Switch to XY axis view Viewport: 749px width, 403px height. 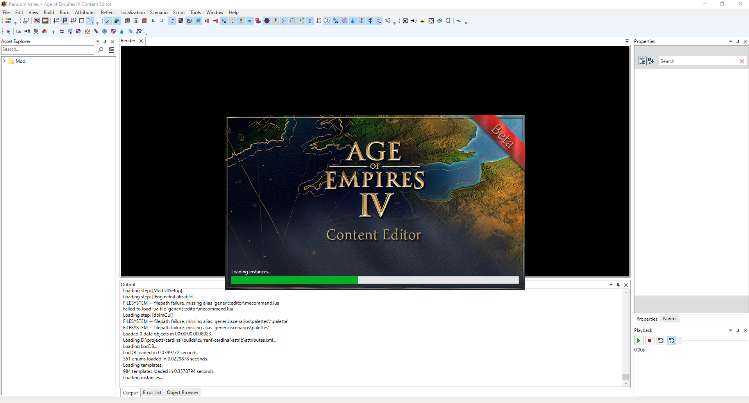click(x=56, y=21)
